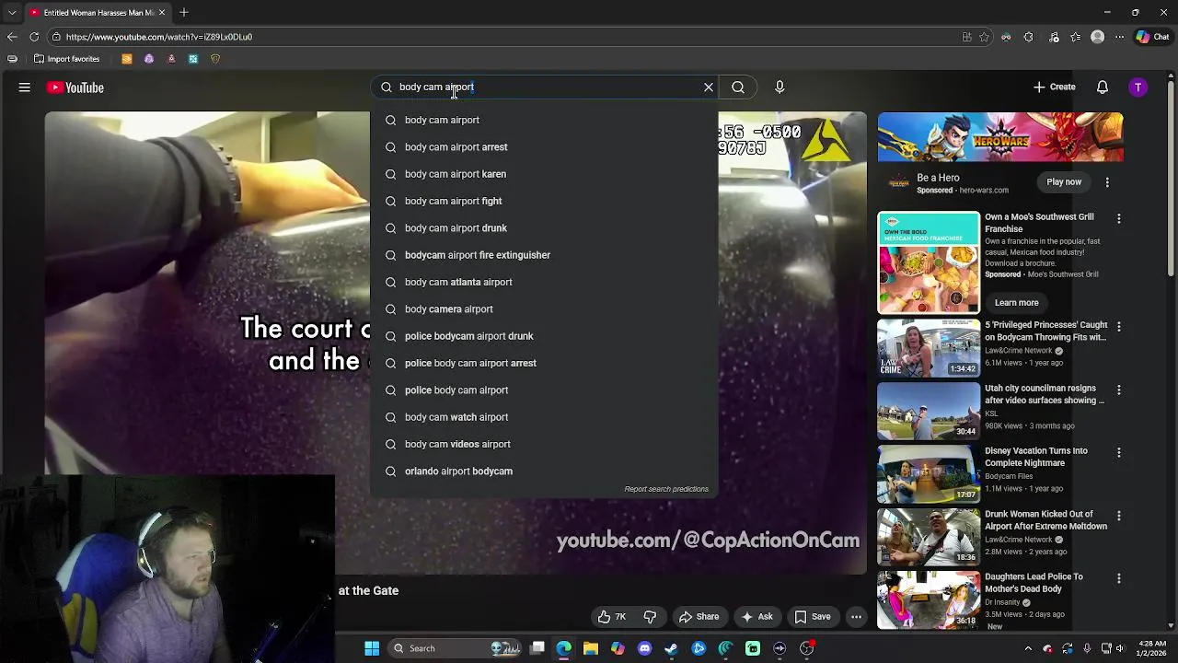Viewport: 1178px width, 663px height.
Task: Choose suggestion "body cam videos airport"
Action: tap(544, 444)
